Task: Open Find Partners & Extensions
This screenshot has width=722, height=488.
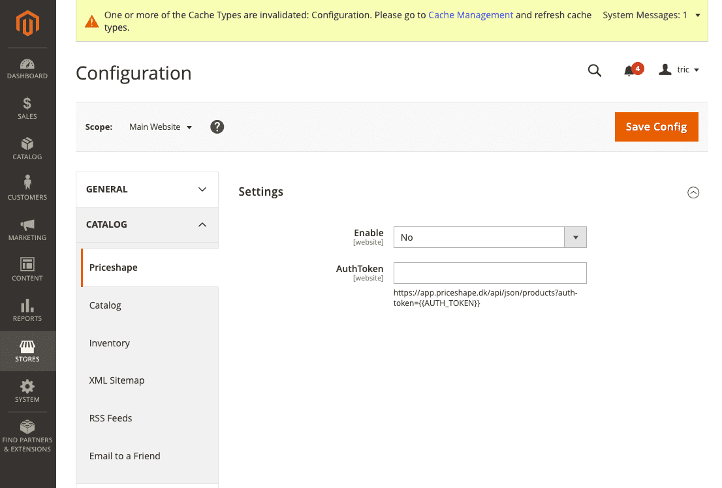Action: click(27, 436)
